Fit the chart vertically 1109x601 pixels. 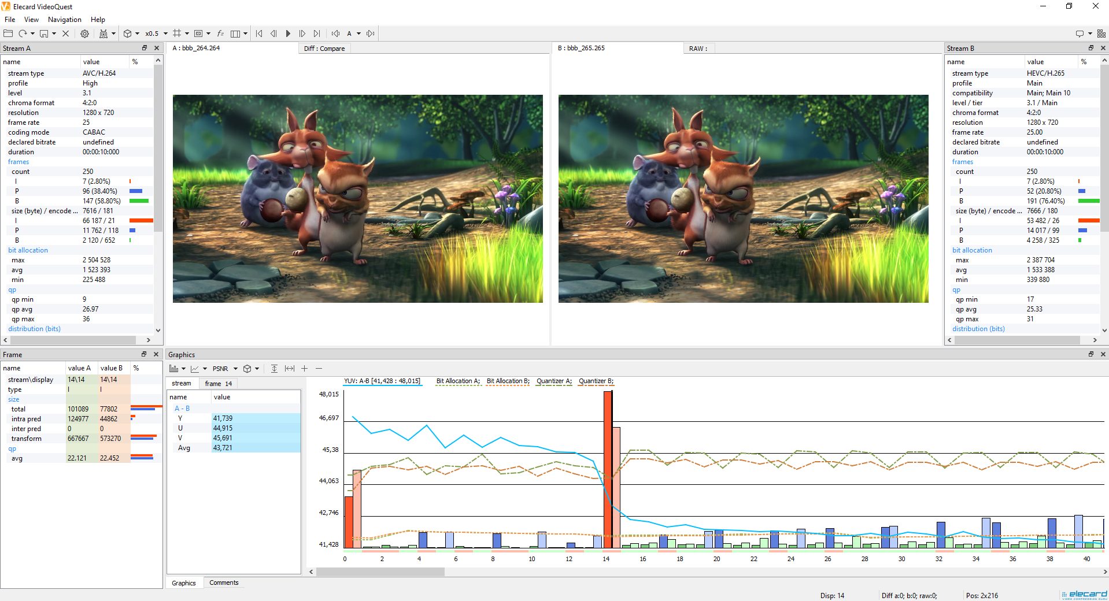pyautogui.click(x=274, y=368)
